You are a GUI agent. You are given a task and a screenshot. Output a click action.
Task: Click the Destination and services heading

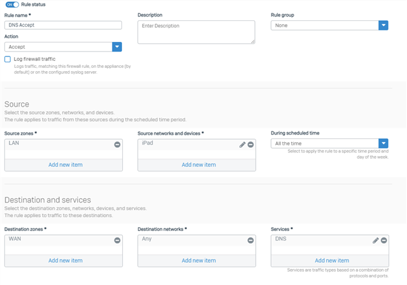point(48,200)
